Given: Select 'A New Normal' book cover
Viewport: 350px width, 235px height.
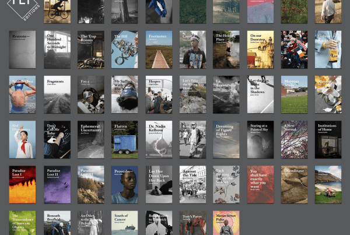Looking at the screenshot, I should (294, 140).
